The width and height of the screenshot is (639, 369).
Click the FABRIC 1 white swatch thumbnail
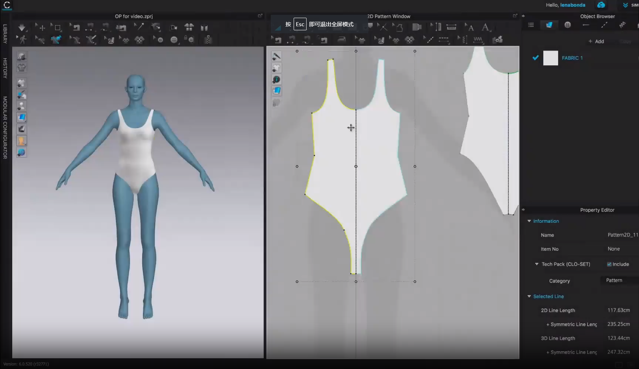(x=550, y=58)
